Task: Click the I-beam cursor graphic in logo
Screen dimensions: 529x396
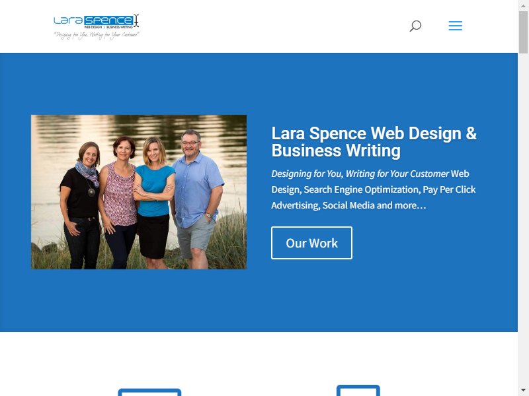Action: pyautogui.click(x=136, y=20)
